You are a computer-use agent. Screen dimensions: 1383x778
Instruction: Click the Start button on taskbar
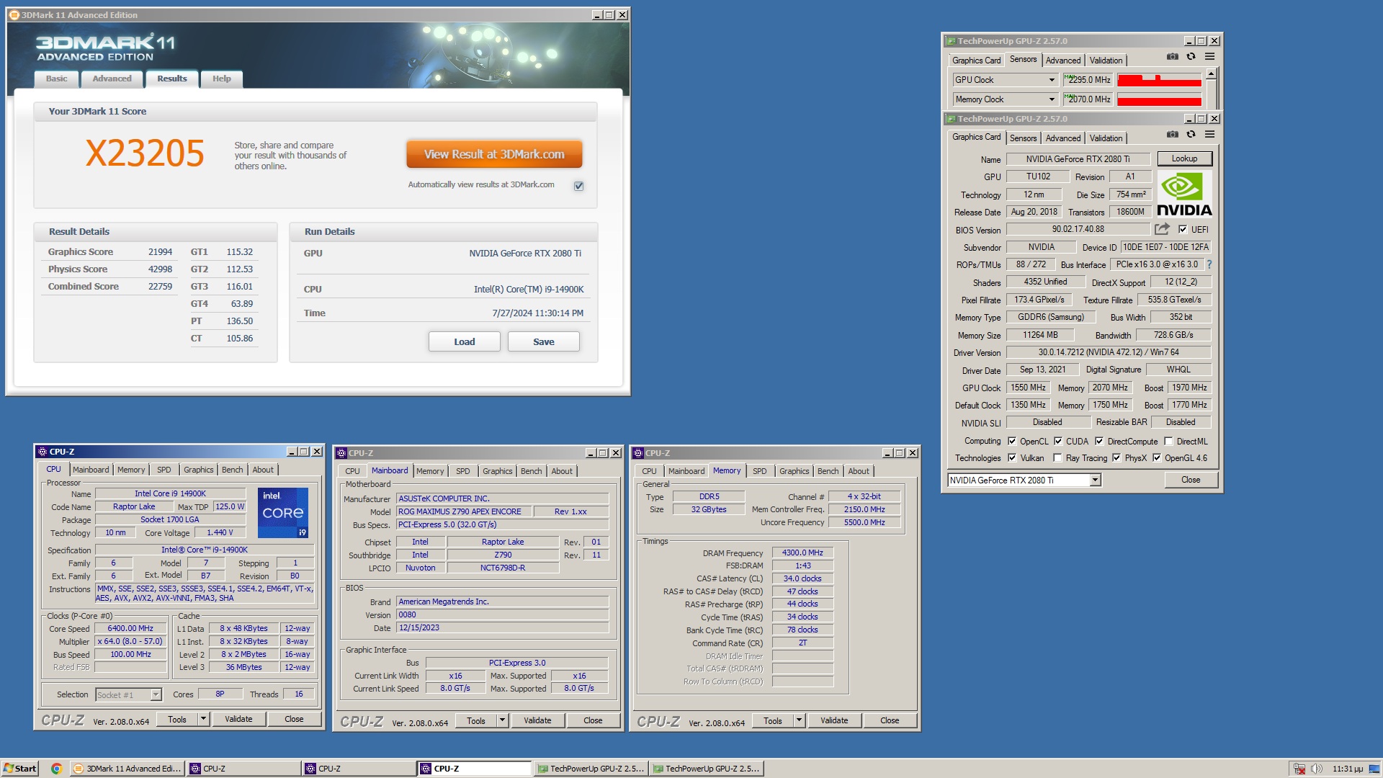(19, 769)
